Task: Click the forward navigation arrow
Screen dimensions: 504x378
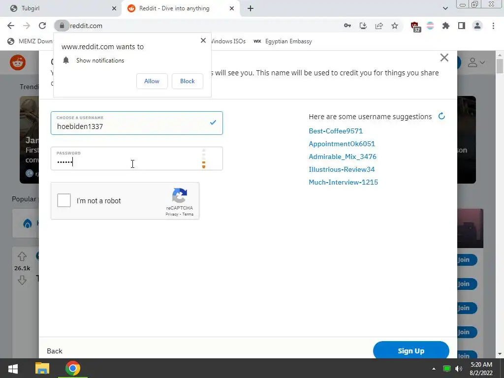Action: pos(27,26)
